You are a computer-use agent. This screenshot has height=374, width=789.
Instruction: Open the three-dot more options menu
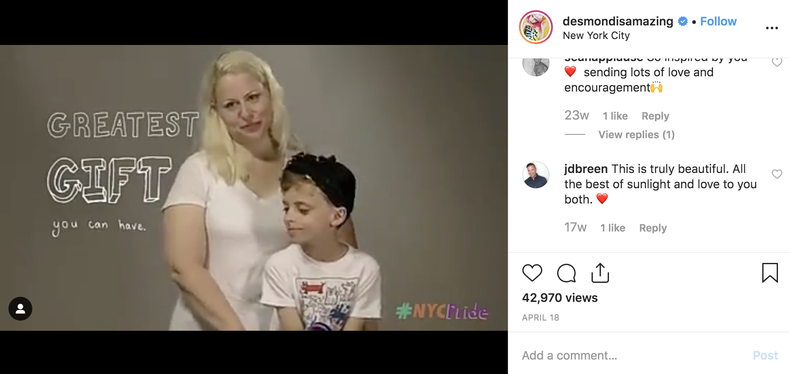[x=772, y=28]
